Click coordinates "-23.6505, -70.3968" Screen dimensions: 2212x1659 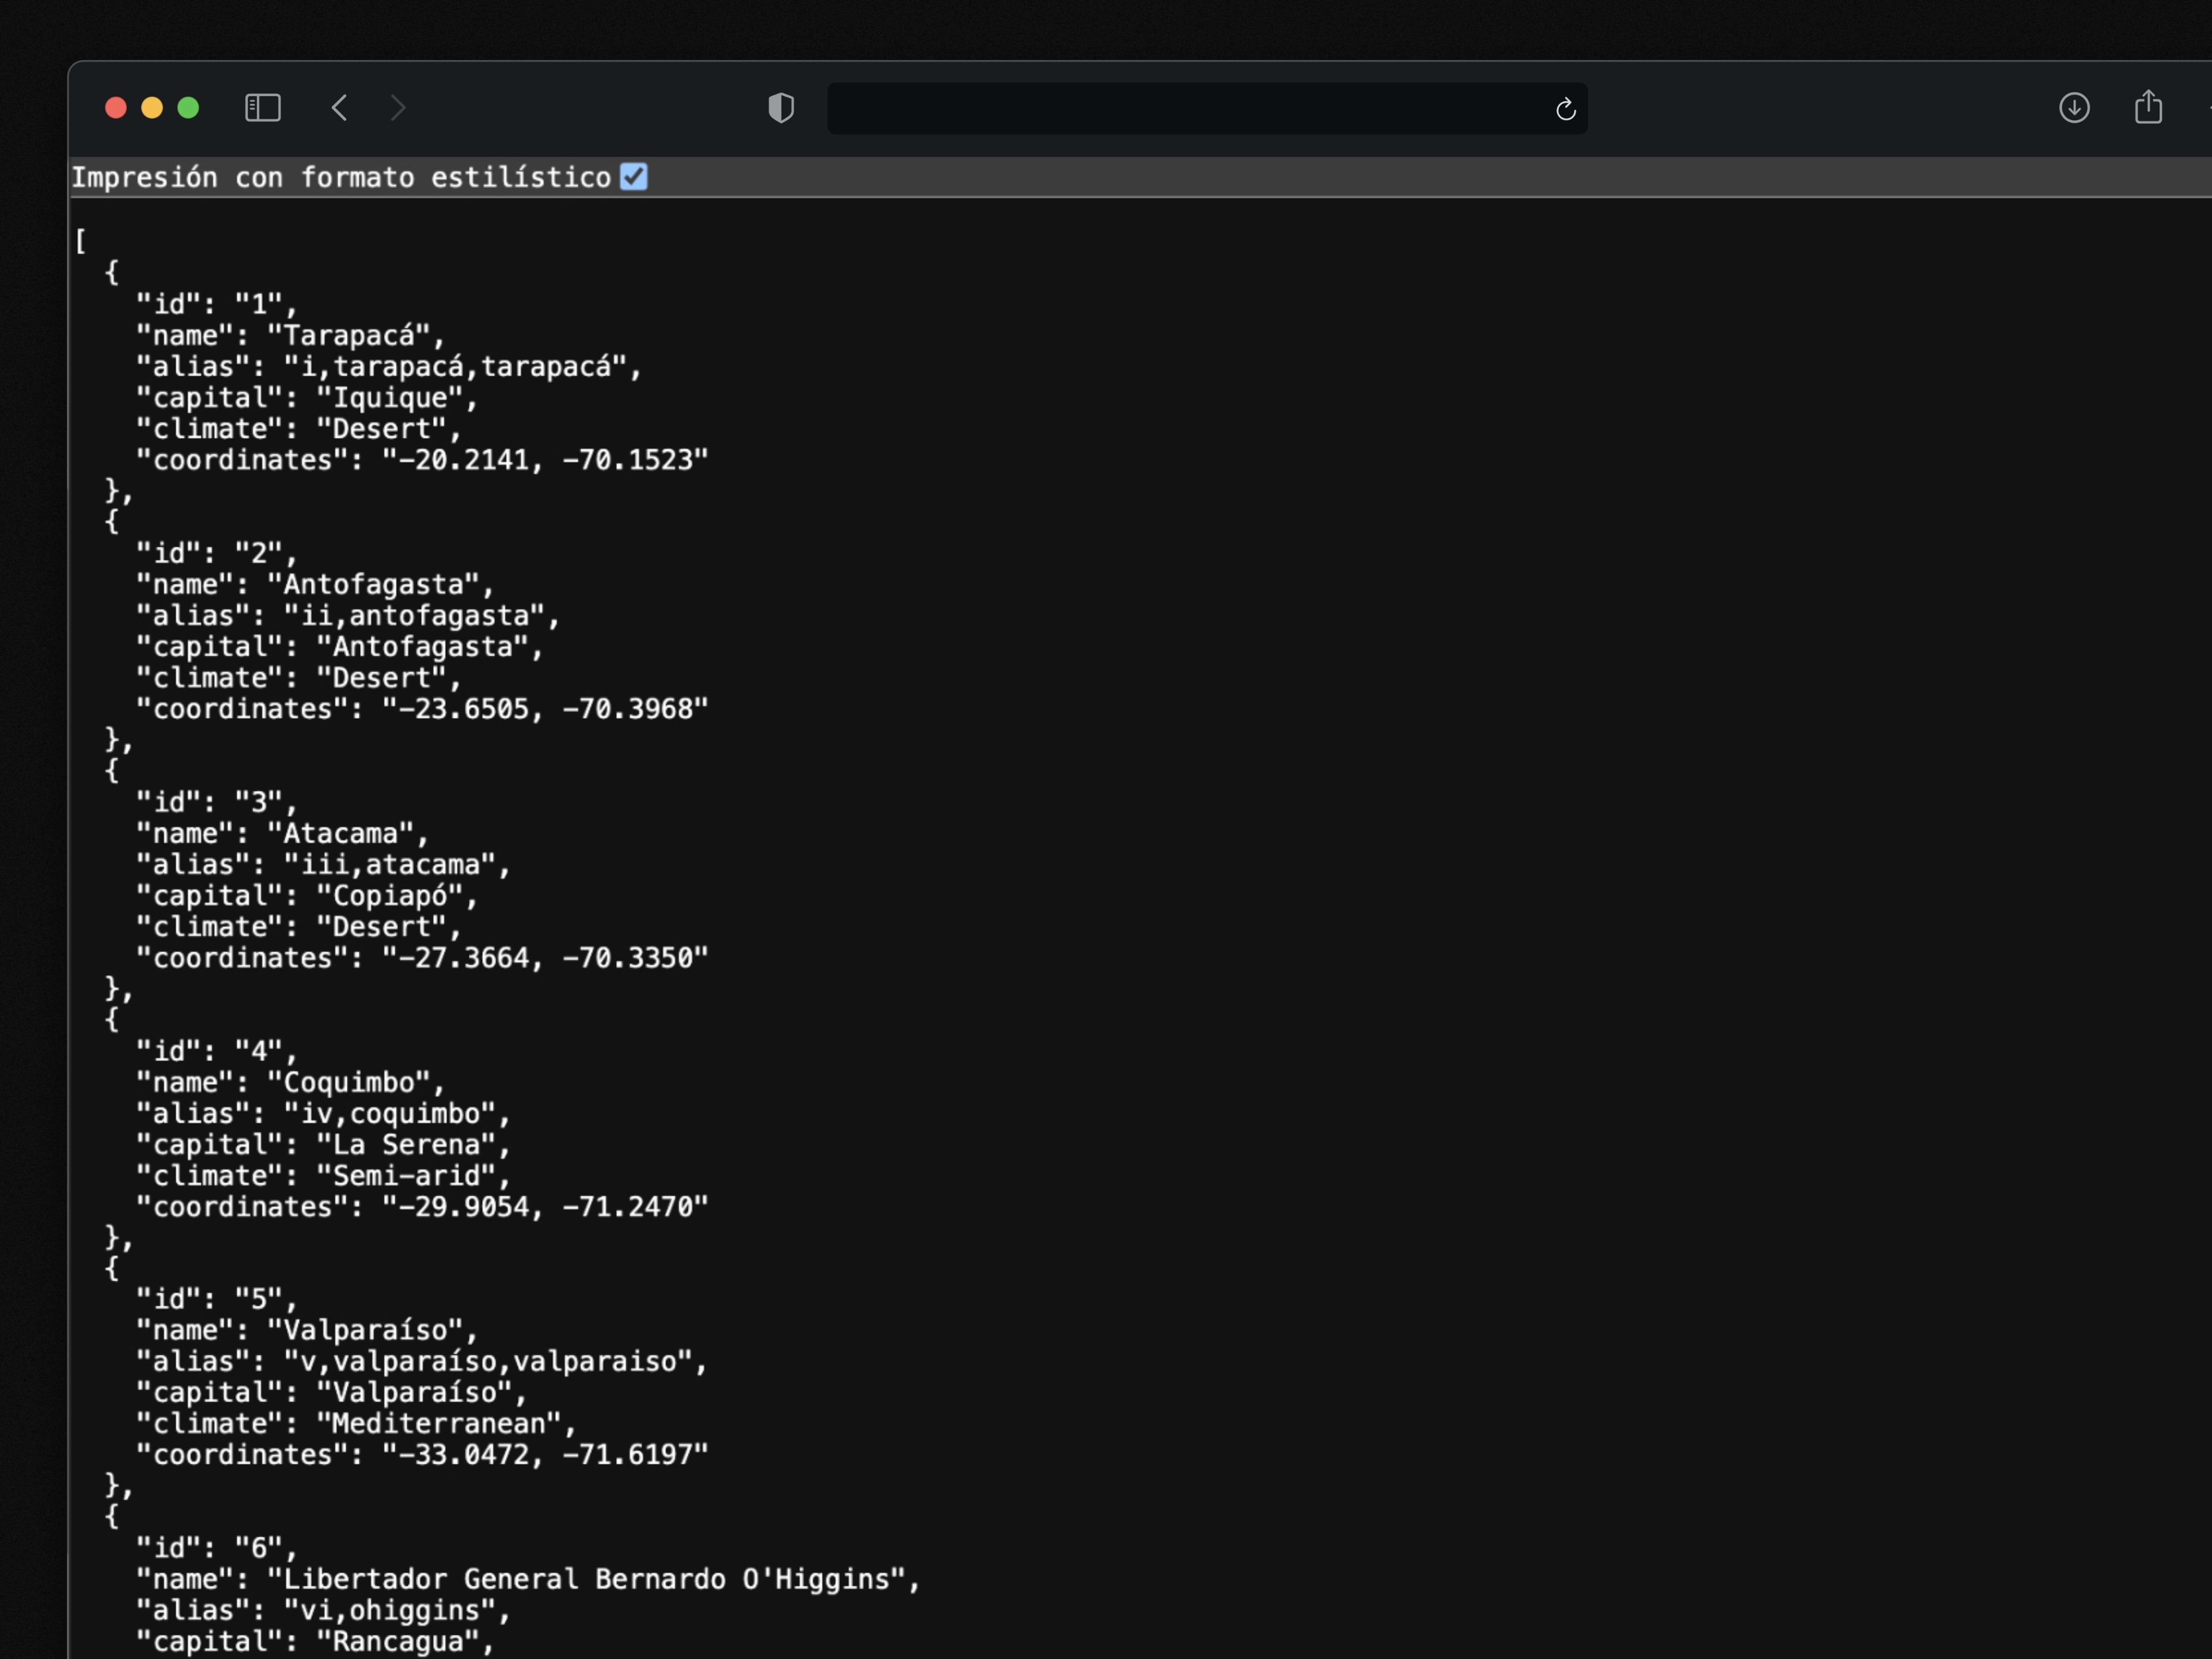[545, 709]
